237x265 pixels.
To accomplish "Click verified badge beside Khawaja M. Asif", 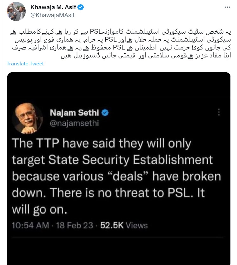I will pyautogui.click(x=81, y=7).
